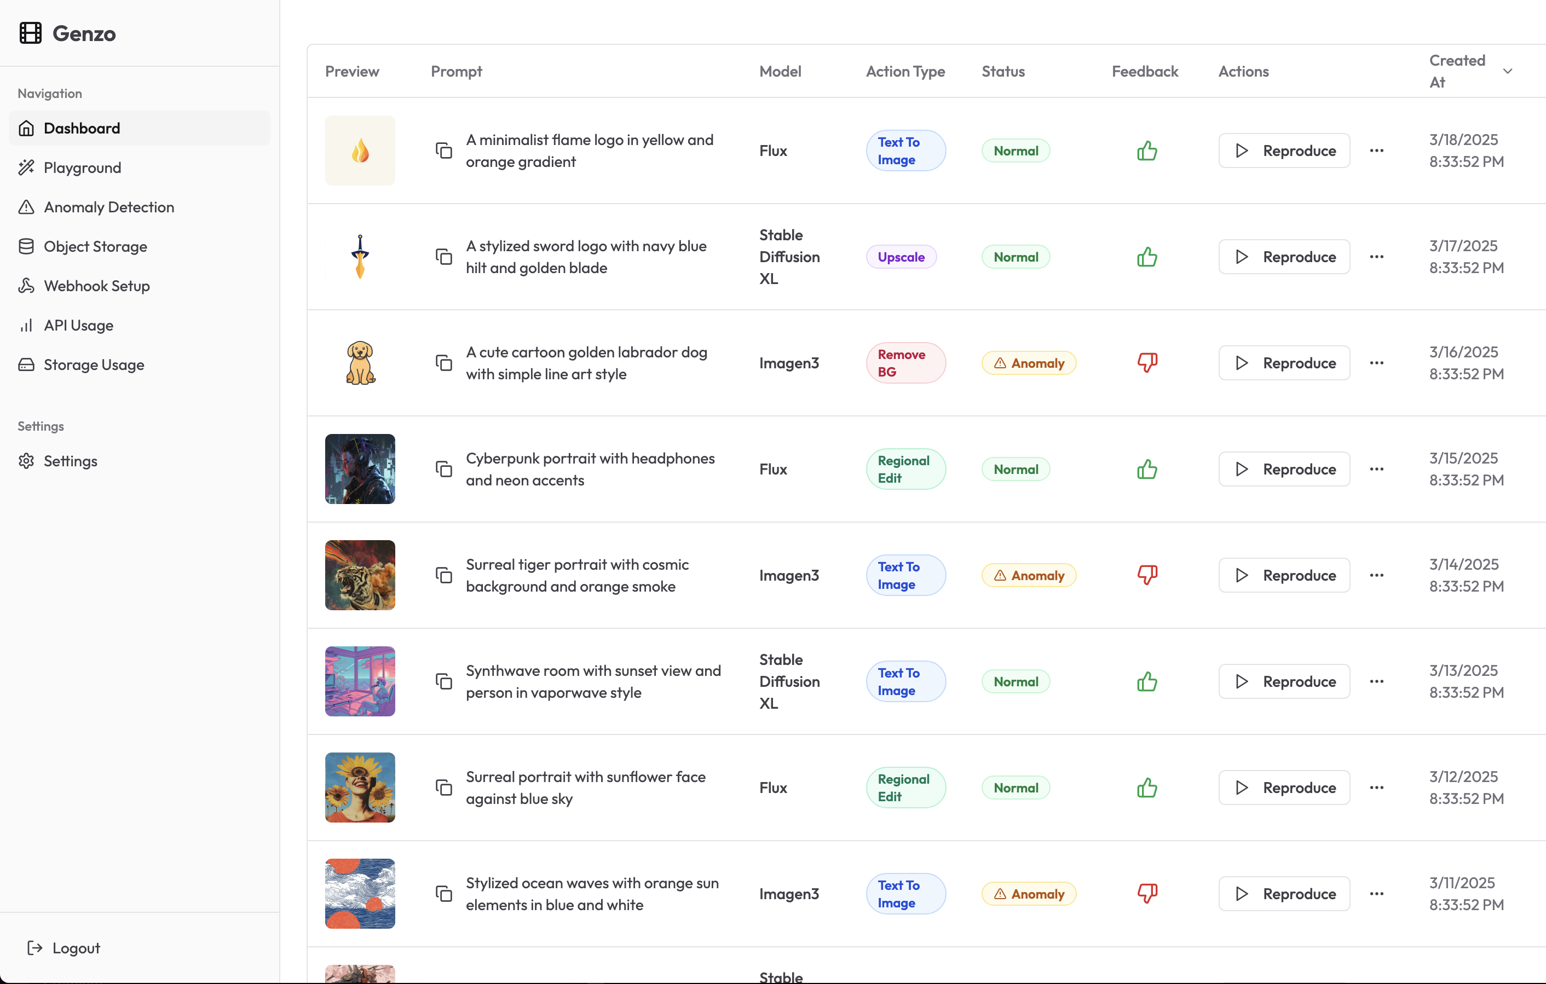Image resolution: width=1546 pixels, height=984 pixels.
Task: Copy the Stylized ocean waves prompt
Action: pyautogui.click(x=443, y=894)
